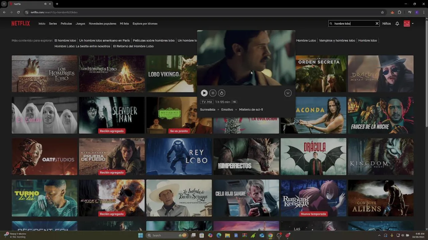
Task: Open Fauces de la Noche thumbnail
Action: pyautogui.click(x=381, y=115)
